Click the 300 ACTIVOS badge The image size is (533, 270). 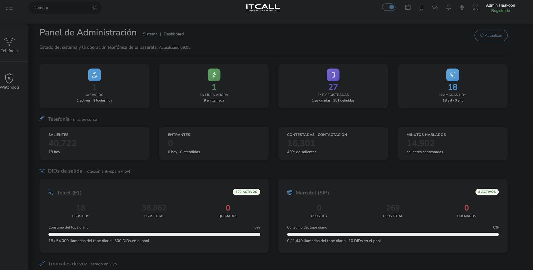click(x=246, y=192)
